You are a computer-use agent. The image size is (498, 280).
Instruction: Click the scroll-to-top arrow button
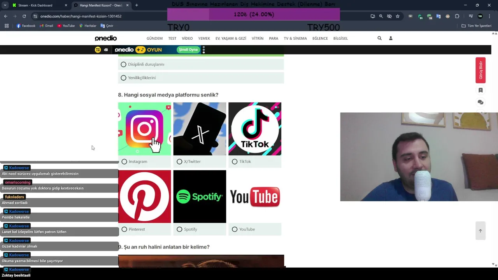point(480,231)
